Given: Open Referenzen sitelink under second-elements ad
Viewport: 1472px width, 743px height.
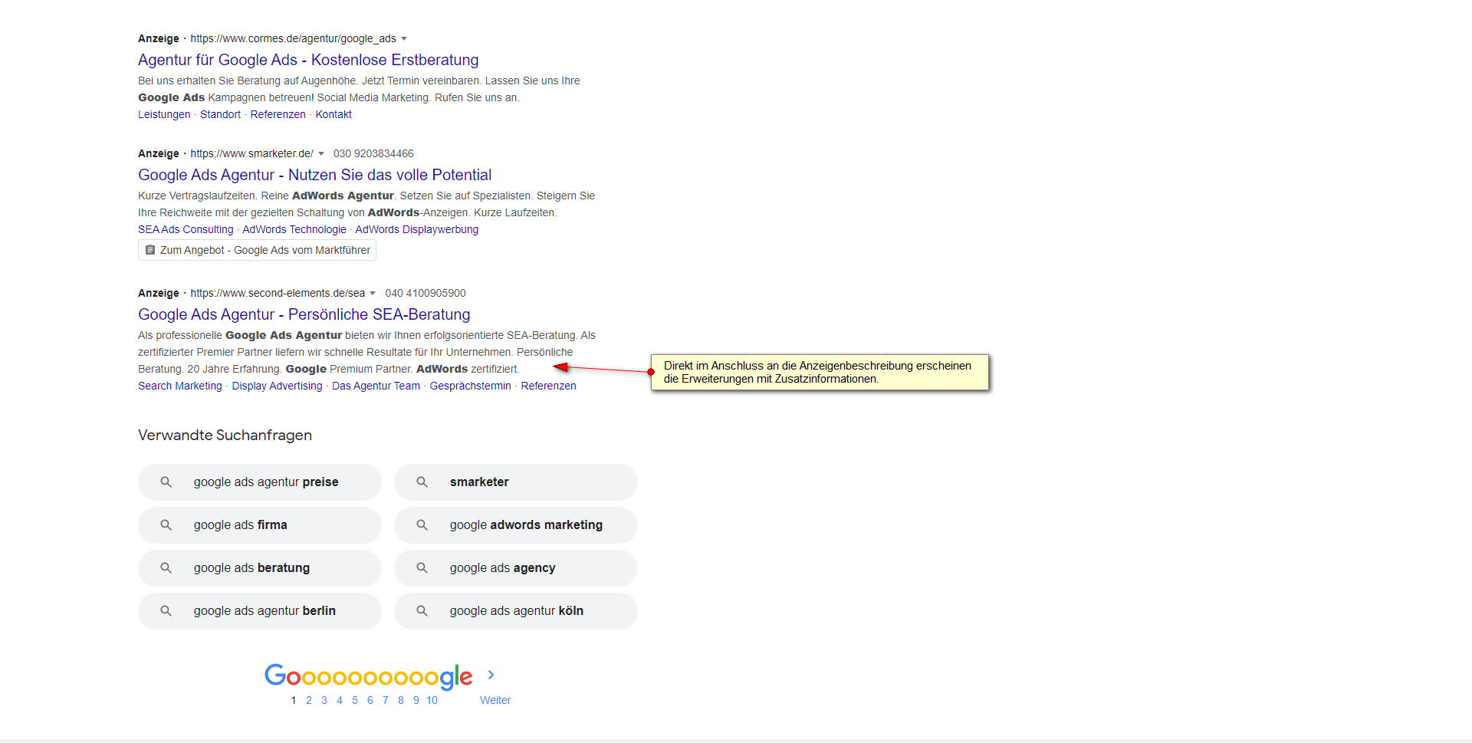Looking at the screenshot, I should coord(548,386).
